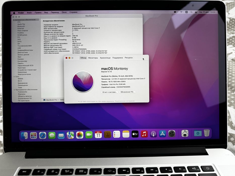Image resolution: width=235 pixels, height=176 pixels.
Task: Open Downloads folder in the Dock
Action: tap(198, 133)
